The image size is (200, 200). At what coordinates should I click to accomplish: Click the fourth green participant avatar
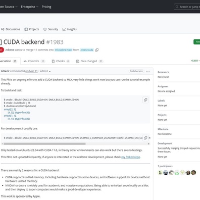[x=177, y=173]
